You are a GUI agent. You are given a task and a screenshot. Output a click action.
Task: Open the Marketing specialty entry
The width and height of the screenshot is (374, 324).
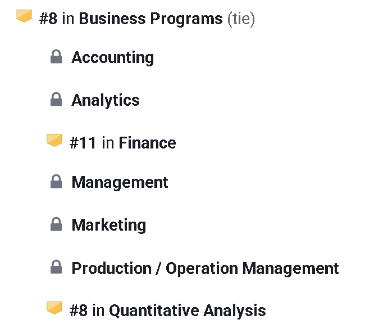(x=108, y=225)
